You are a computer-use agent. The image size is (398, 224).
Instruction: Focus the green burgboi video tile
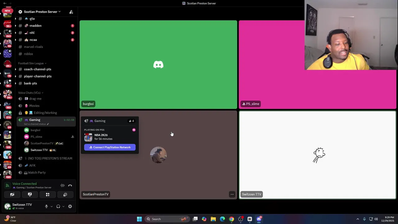click(158, 65)
